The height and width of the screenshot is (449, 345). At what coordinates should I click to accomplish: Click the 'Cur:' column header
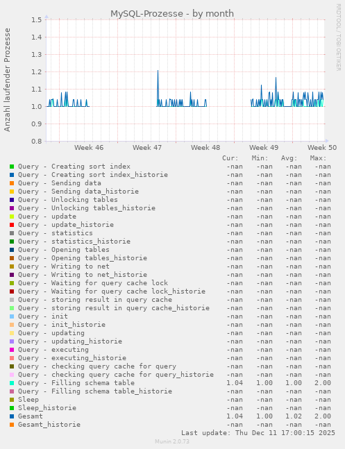coord(230,158)
